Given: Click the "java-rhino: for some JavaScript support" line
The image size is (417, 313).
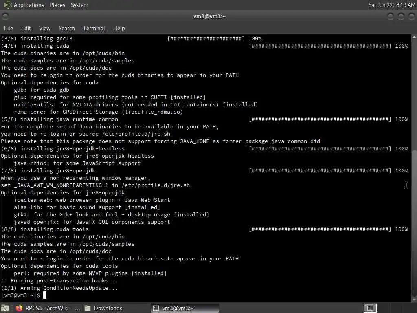Looking at the screenshot, I should click(77, 163).
